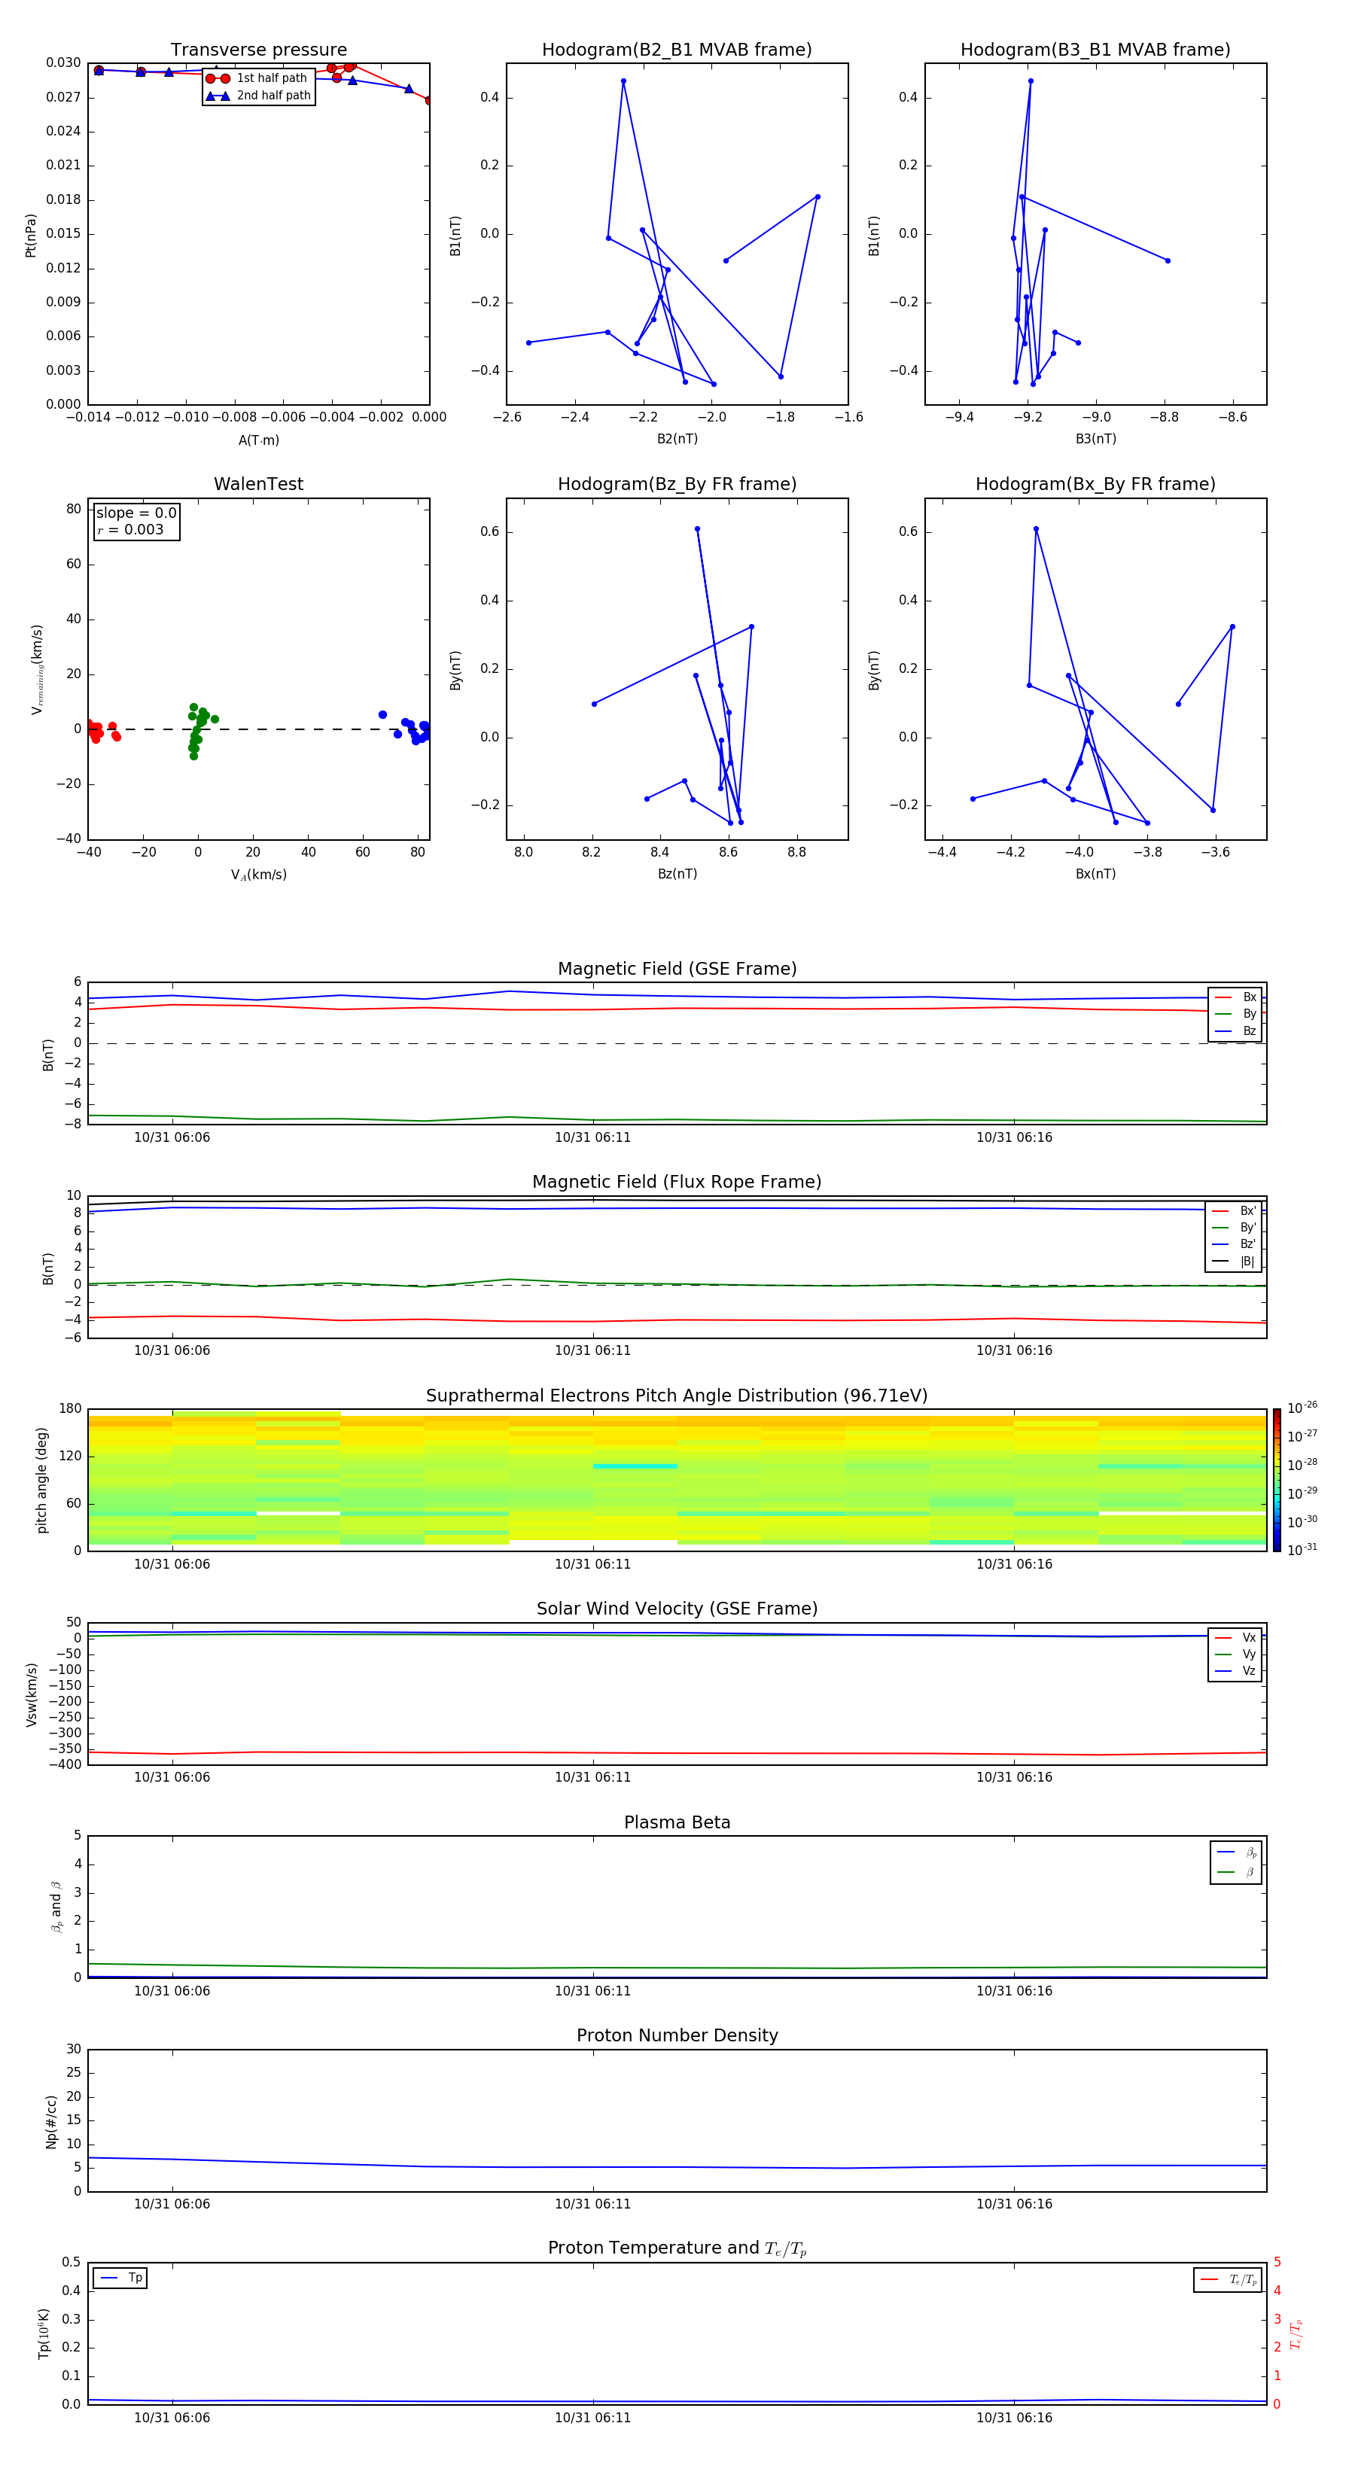Screen dimensions: 1355x2484
Task: Select 'Vy' in velocity legend
Action: pyautogui.click(x=1235, y=1654)
